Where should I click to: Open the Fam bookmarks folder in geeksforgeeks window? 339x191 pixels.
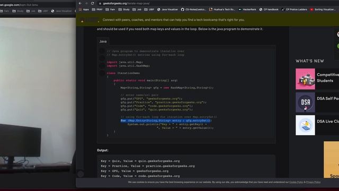click(x=110, y=10)
